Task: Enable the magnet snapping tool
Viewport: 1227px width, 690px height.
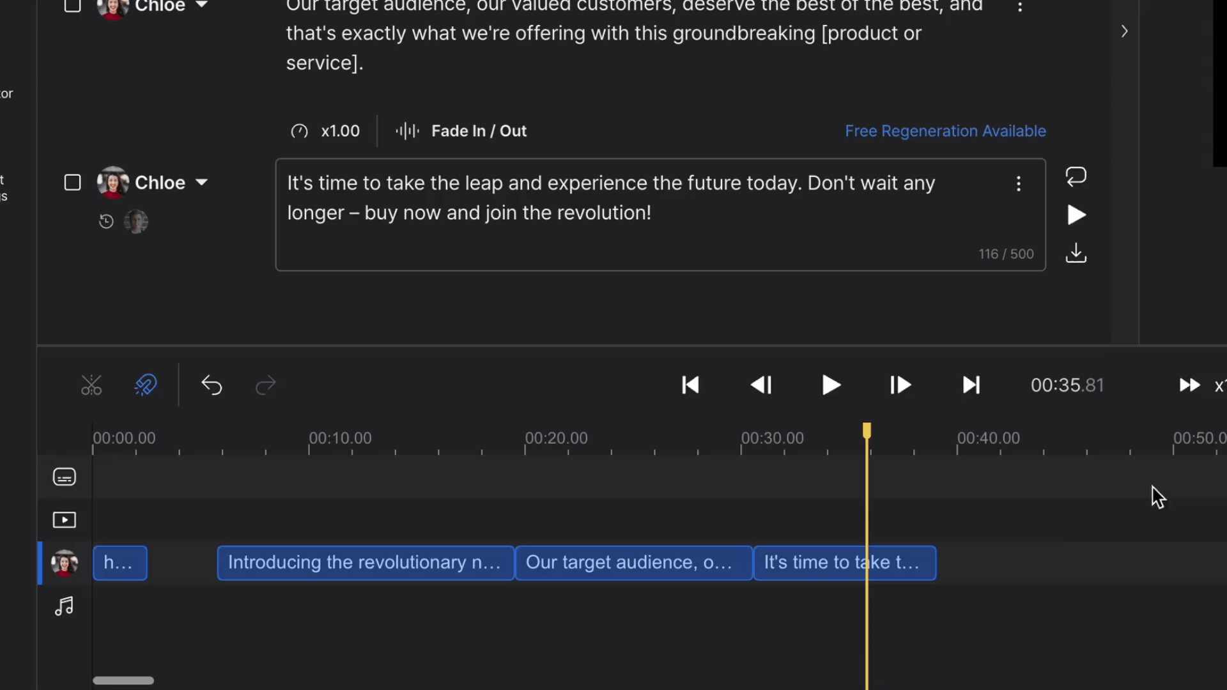Action: pyautogui.click(x=145, y=385)
